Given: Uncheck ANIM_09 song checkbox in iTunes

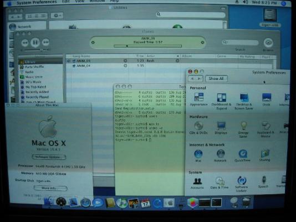Looking at the screenshot, I should click(x=74, y=61).
